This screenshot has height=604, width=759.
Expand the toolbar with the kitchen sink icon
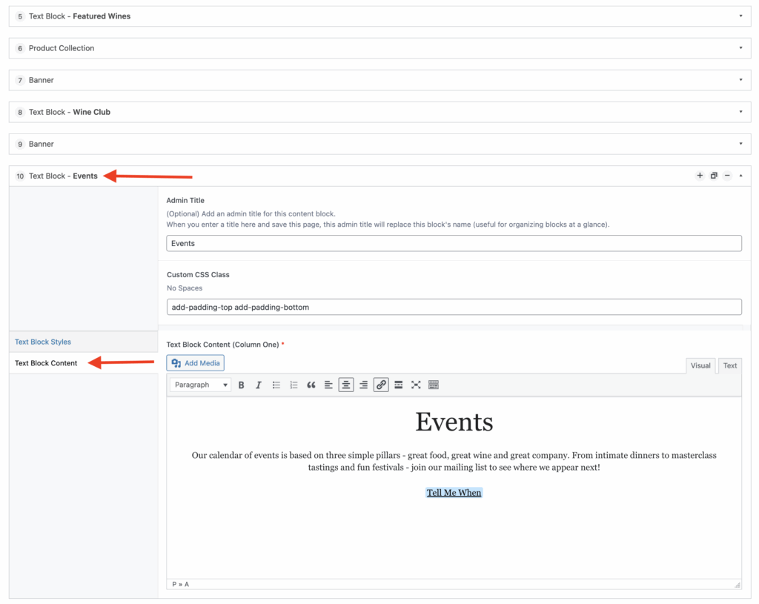(434, 384)
